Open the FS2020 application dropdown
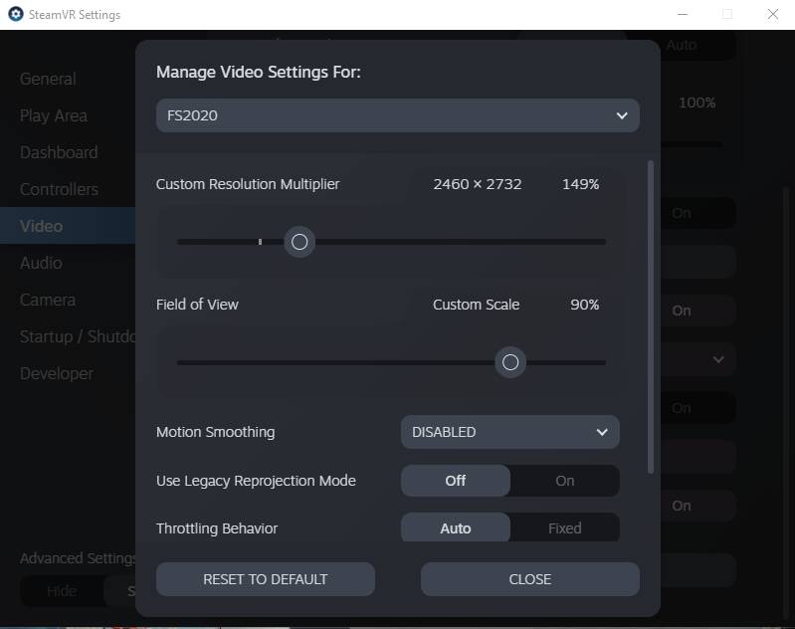The width and height of the screenshot is (795, 629). 398,115
